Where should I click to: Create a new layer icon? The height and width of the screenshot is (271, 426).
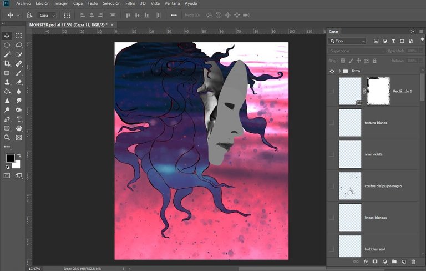tap(404, 262)
